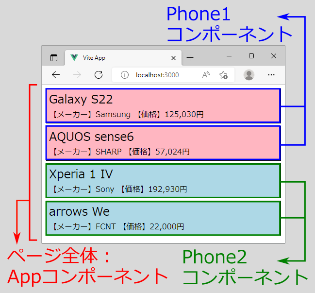Select the Xperia 1 IV heading

click(x=81, y=174)
